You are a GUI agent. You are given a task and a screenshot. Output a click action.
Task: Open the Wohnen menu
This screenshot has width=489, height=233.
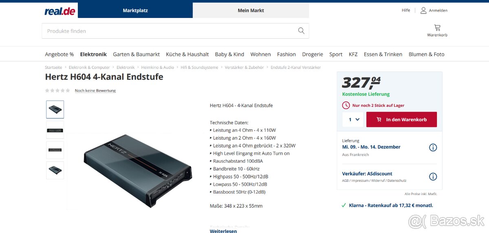[x=260, y=54]
